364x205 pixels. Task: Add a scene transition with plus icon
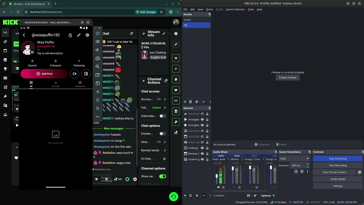(x=296, y=171)
